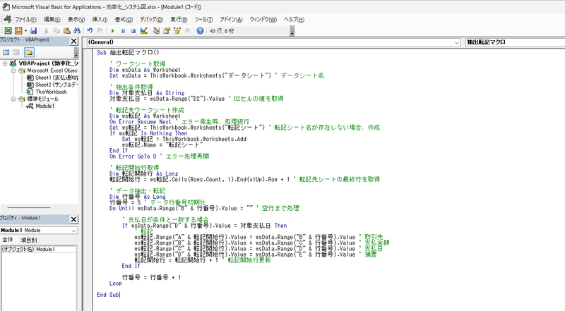
Task: Select Sheet2 (サンプルデータ) in project tree
Action: coord(56,85)
